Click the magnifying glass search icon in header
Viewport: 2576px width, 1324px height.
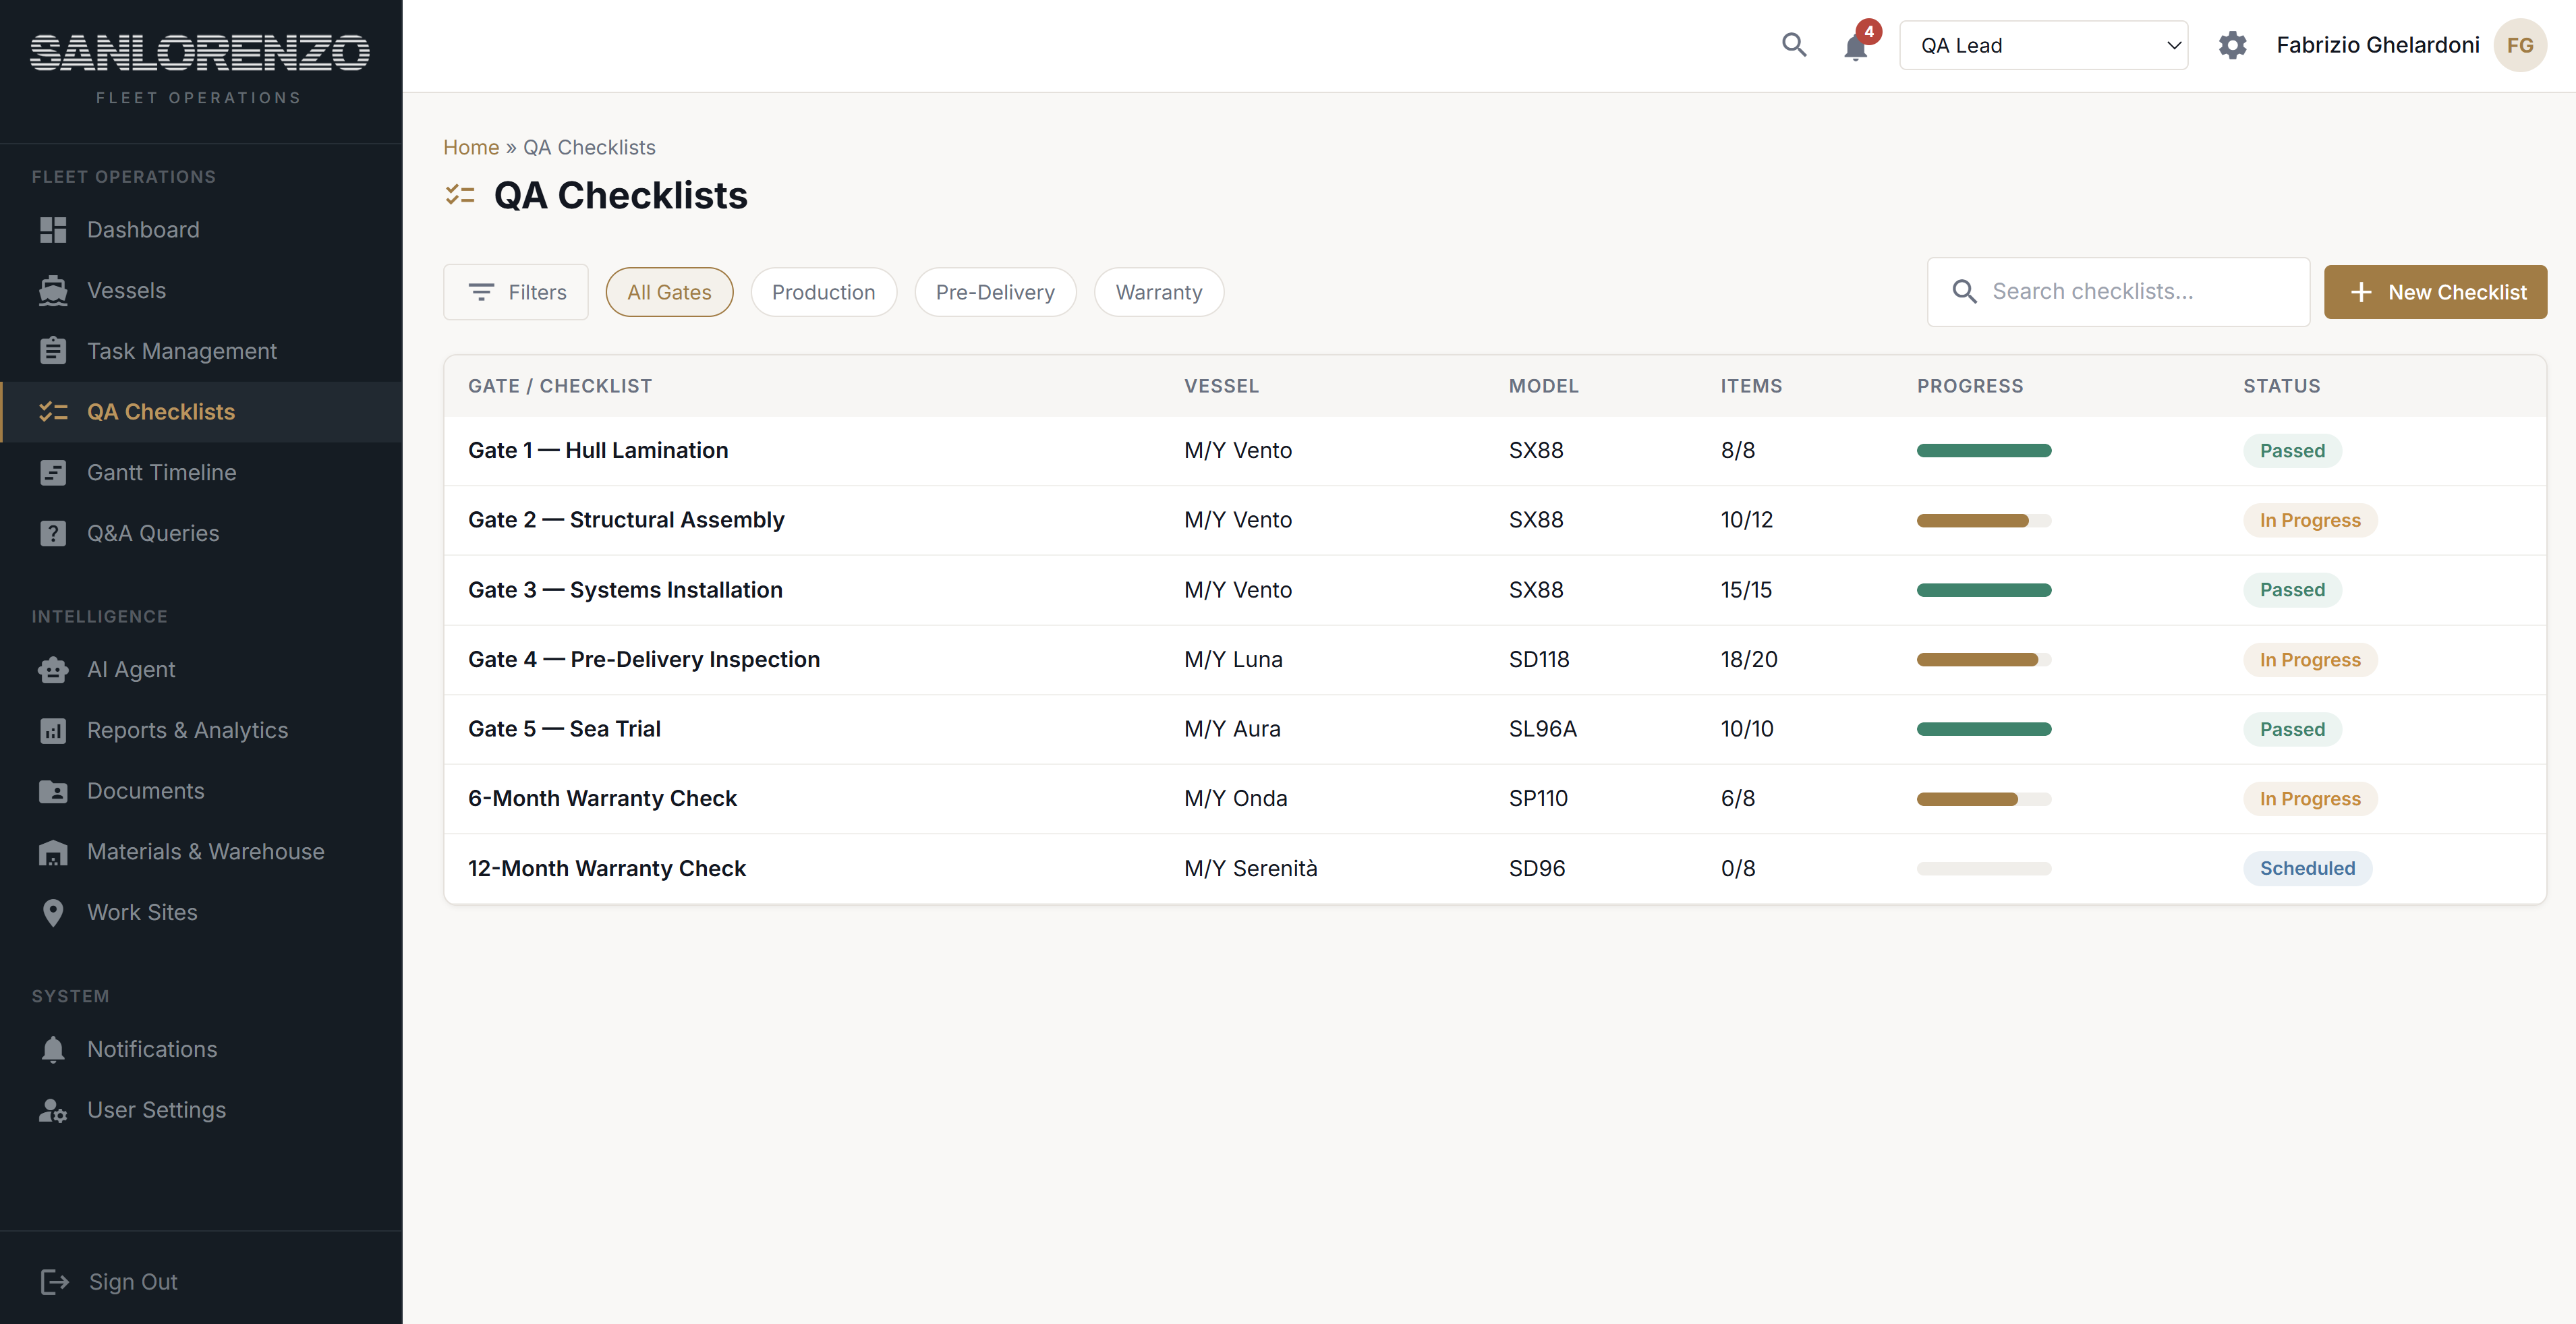1794,45
